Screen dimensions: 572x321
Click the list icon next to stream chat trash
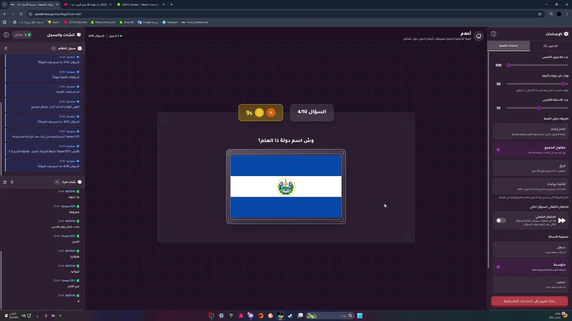point(5,182)
